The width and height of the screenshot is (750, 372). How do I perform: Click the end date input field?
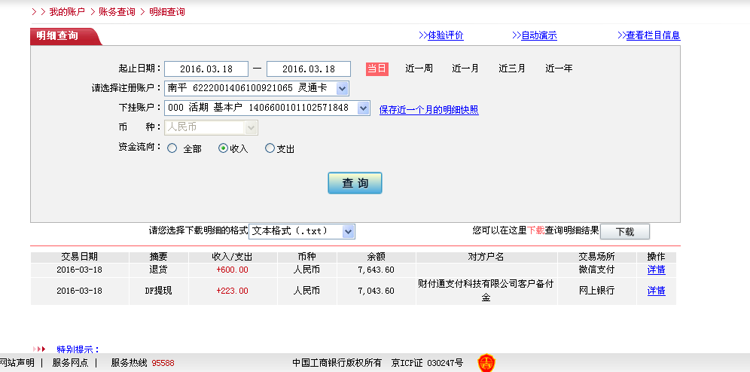point(309,69)
